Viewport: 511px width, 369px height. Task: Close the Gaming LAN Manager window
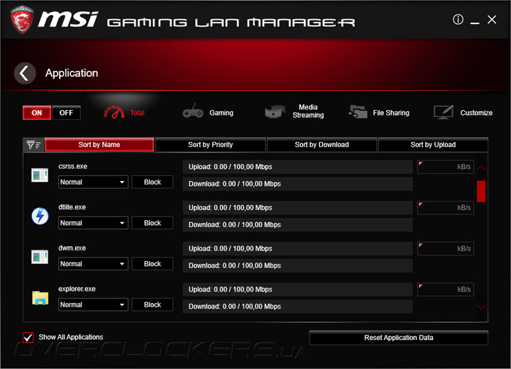point(492,20)
